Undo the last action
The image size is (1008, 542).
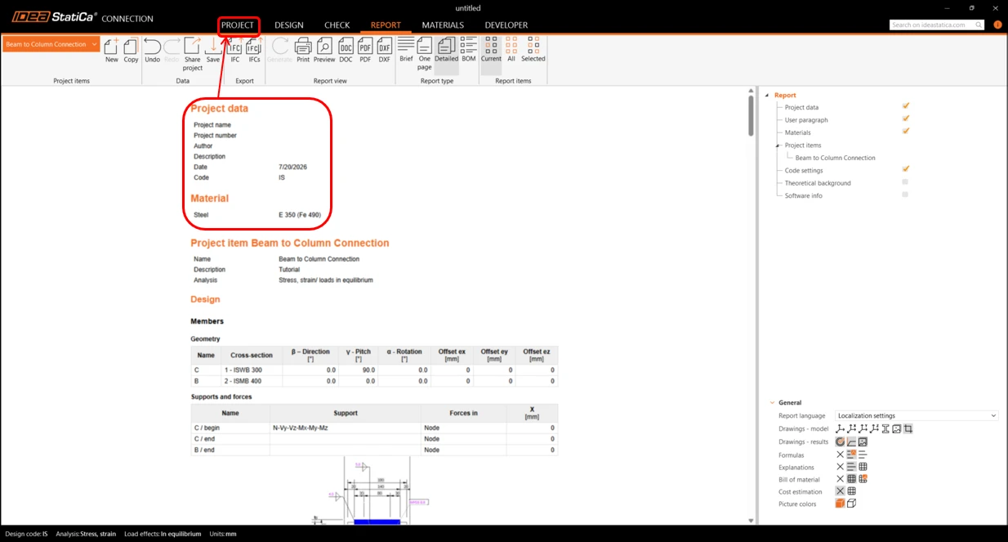click(x=152, y=49)
